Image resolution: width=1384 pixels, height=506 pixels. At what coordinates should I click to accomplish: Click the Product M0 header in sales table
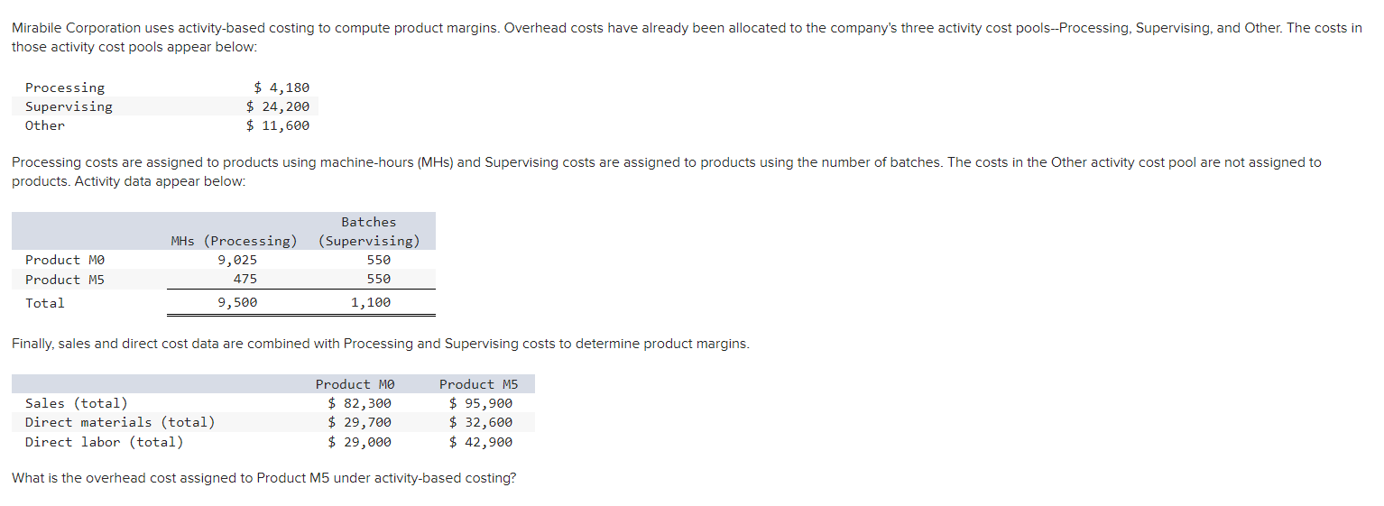pos(355,384)
